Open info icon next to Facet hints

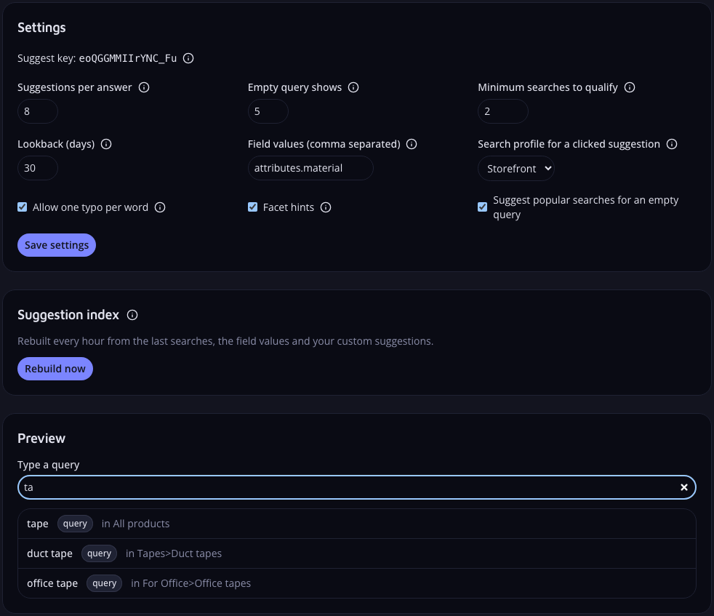point(326,207)
